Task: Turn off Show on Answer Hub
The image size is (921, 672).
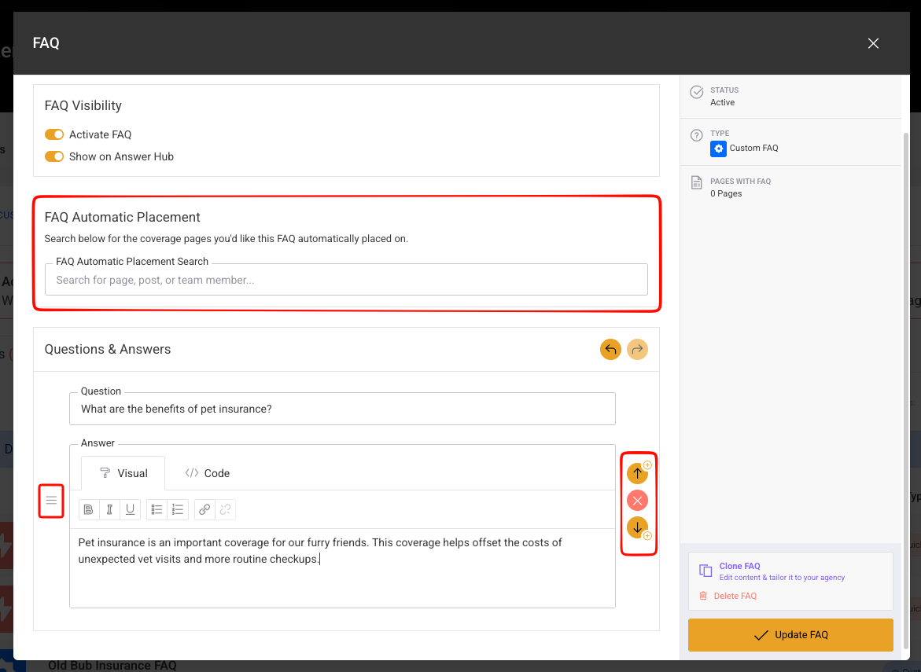Action: click(54, 156)
